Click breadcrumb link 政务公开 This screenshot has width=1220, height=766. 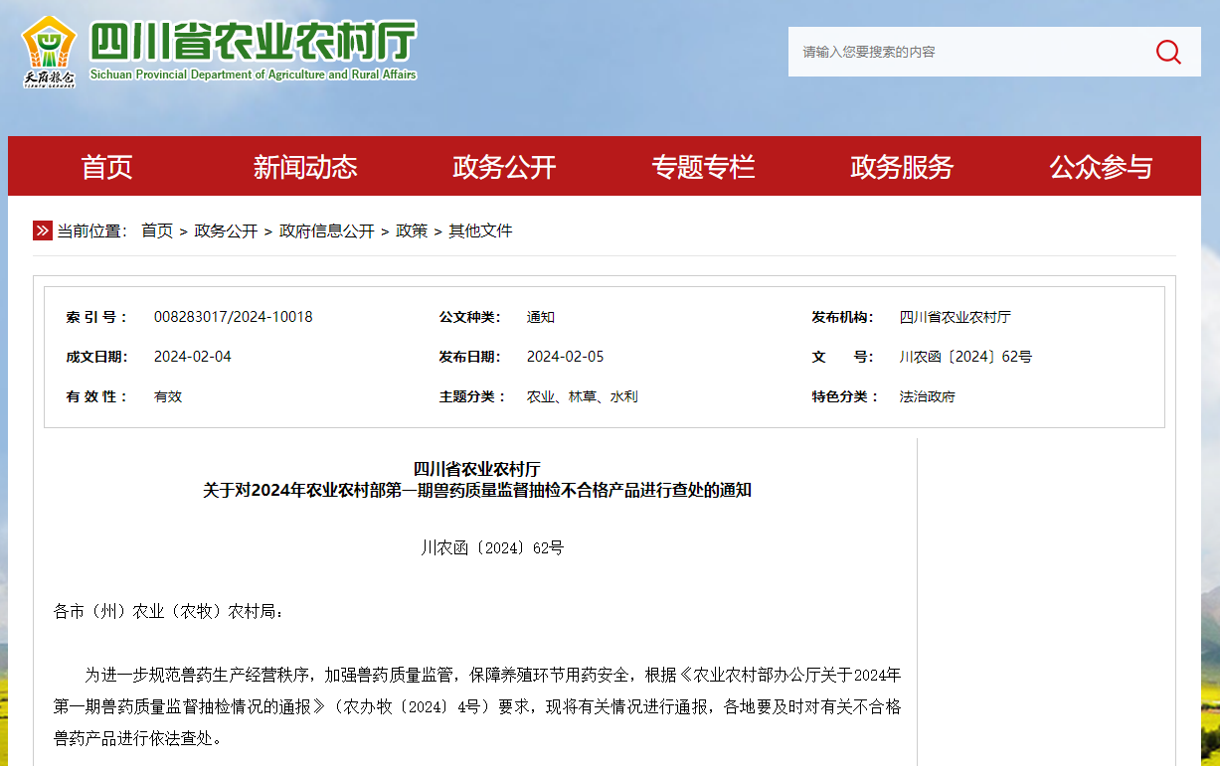pyautogui.click(x=226, y=230)
